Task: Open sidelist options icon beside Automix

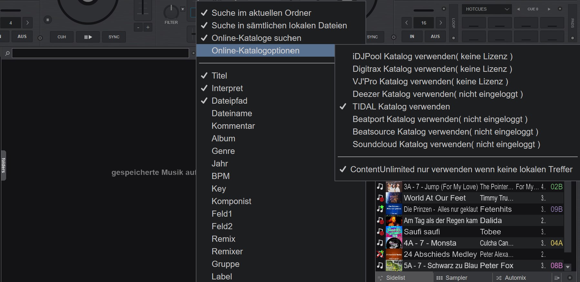Action: coord(557,278)
